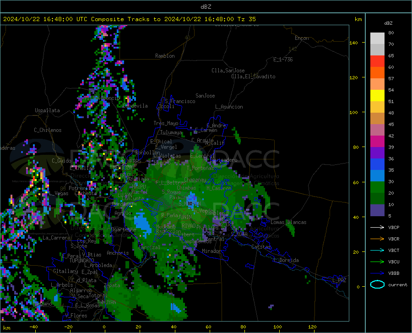Screen dimensions: 412x333
Task: Select the purple 36 dBZ color swatch
Action: (377, 153)
